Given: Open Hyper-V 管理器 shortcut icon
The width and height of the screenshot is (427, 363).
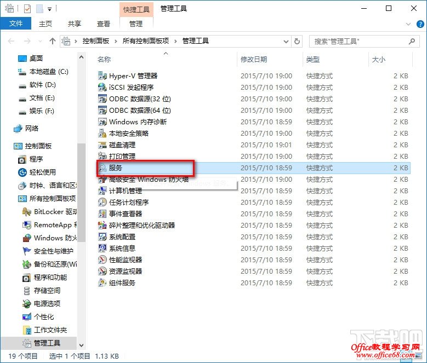Looking at the screenshot, I should click(x=102, y=76).
